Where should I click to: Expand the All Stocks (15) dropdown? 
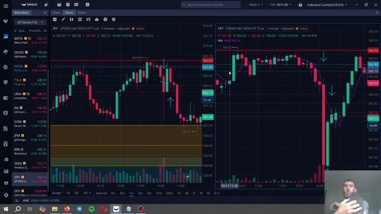coord(30,23)
